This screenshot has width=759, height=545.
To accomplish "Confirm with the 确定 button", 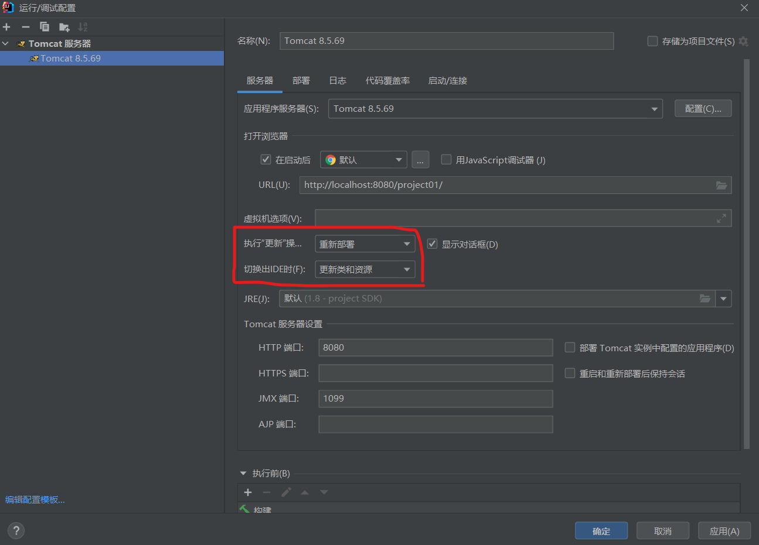I will [601, 531].
